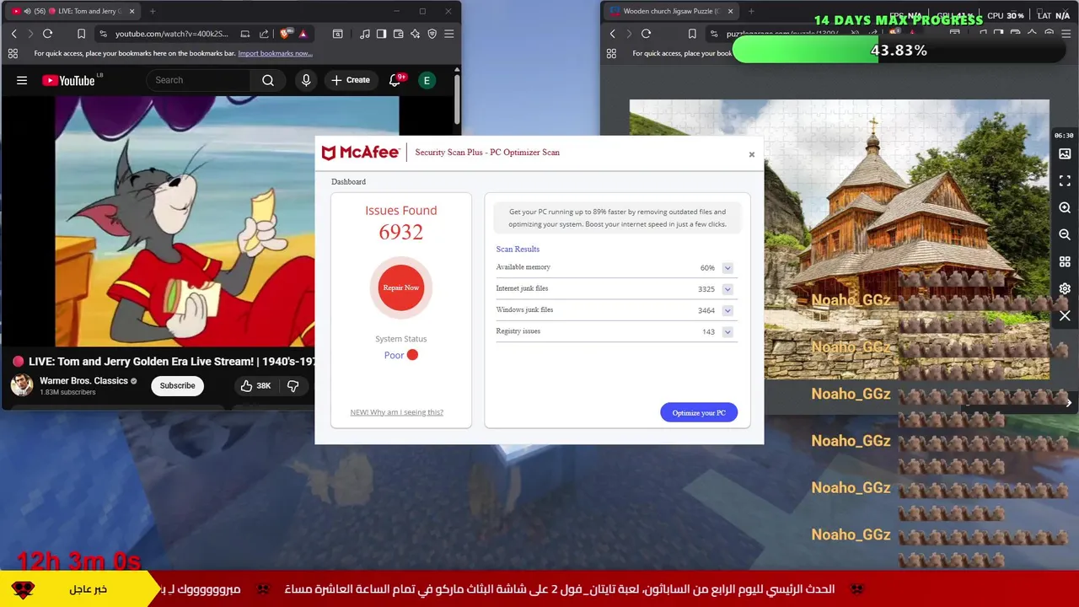The image size is (1079, 607).
Task: Click the Warner Bros. Classics channel name
Action: (83, 380)
